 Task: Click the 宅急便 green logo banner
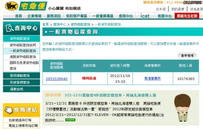tap(33, 6)
